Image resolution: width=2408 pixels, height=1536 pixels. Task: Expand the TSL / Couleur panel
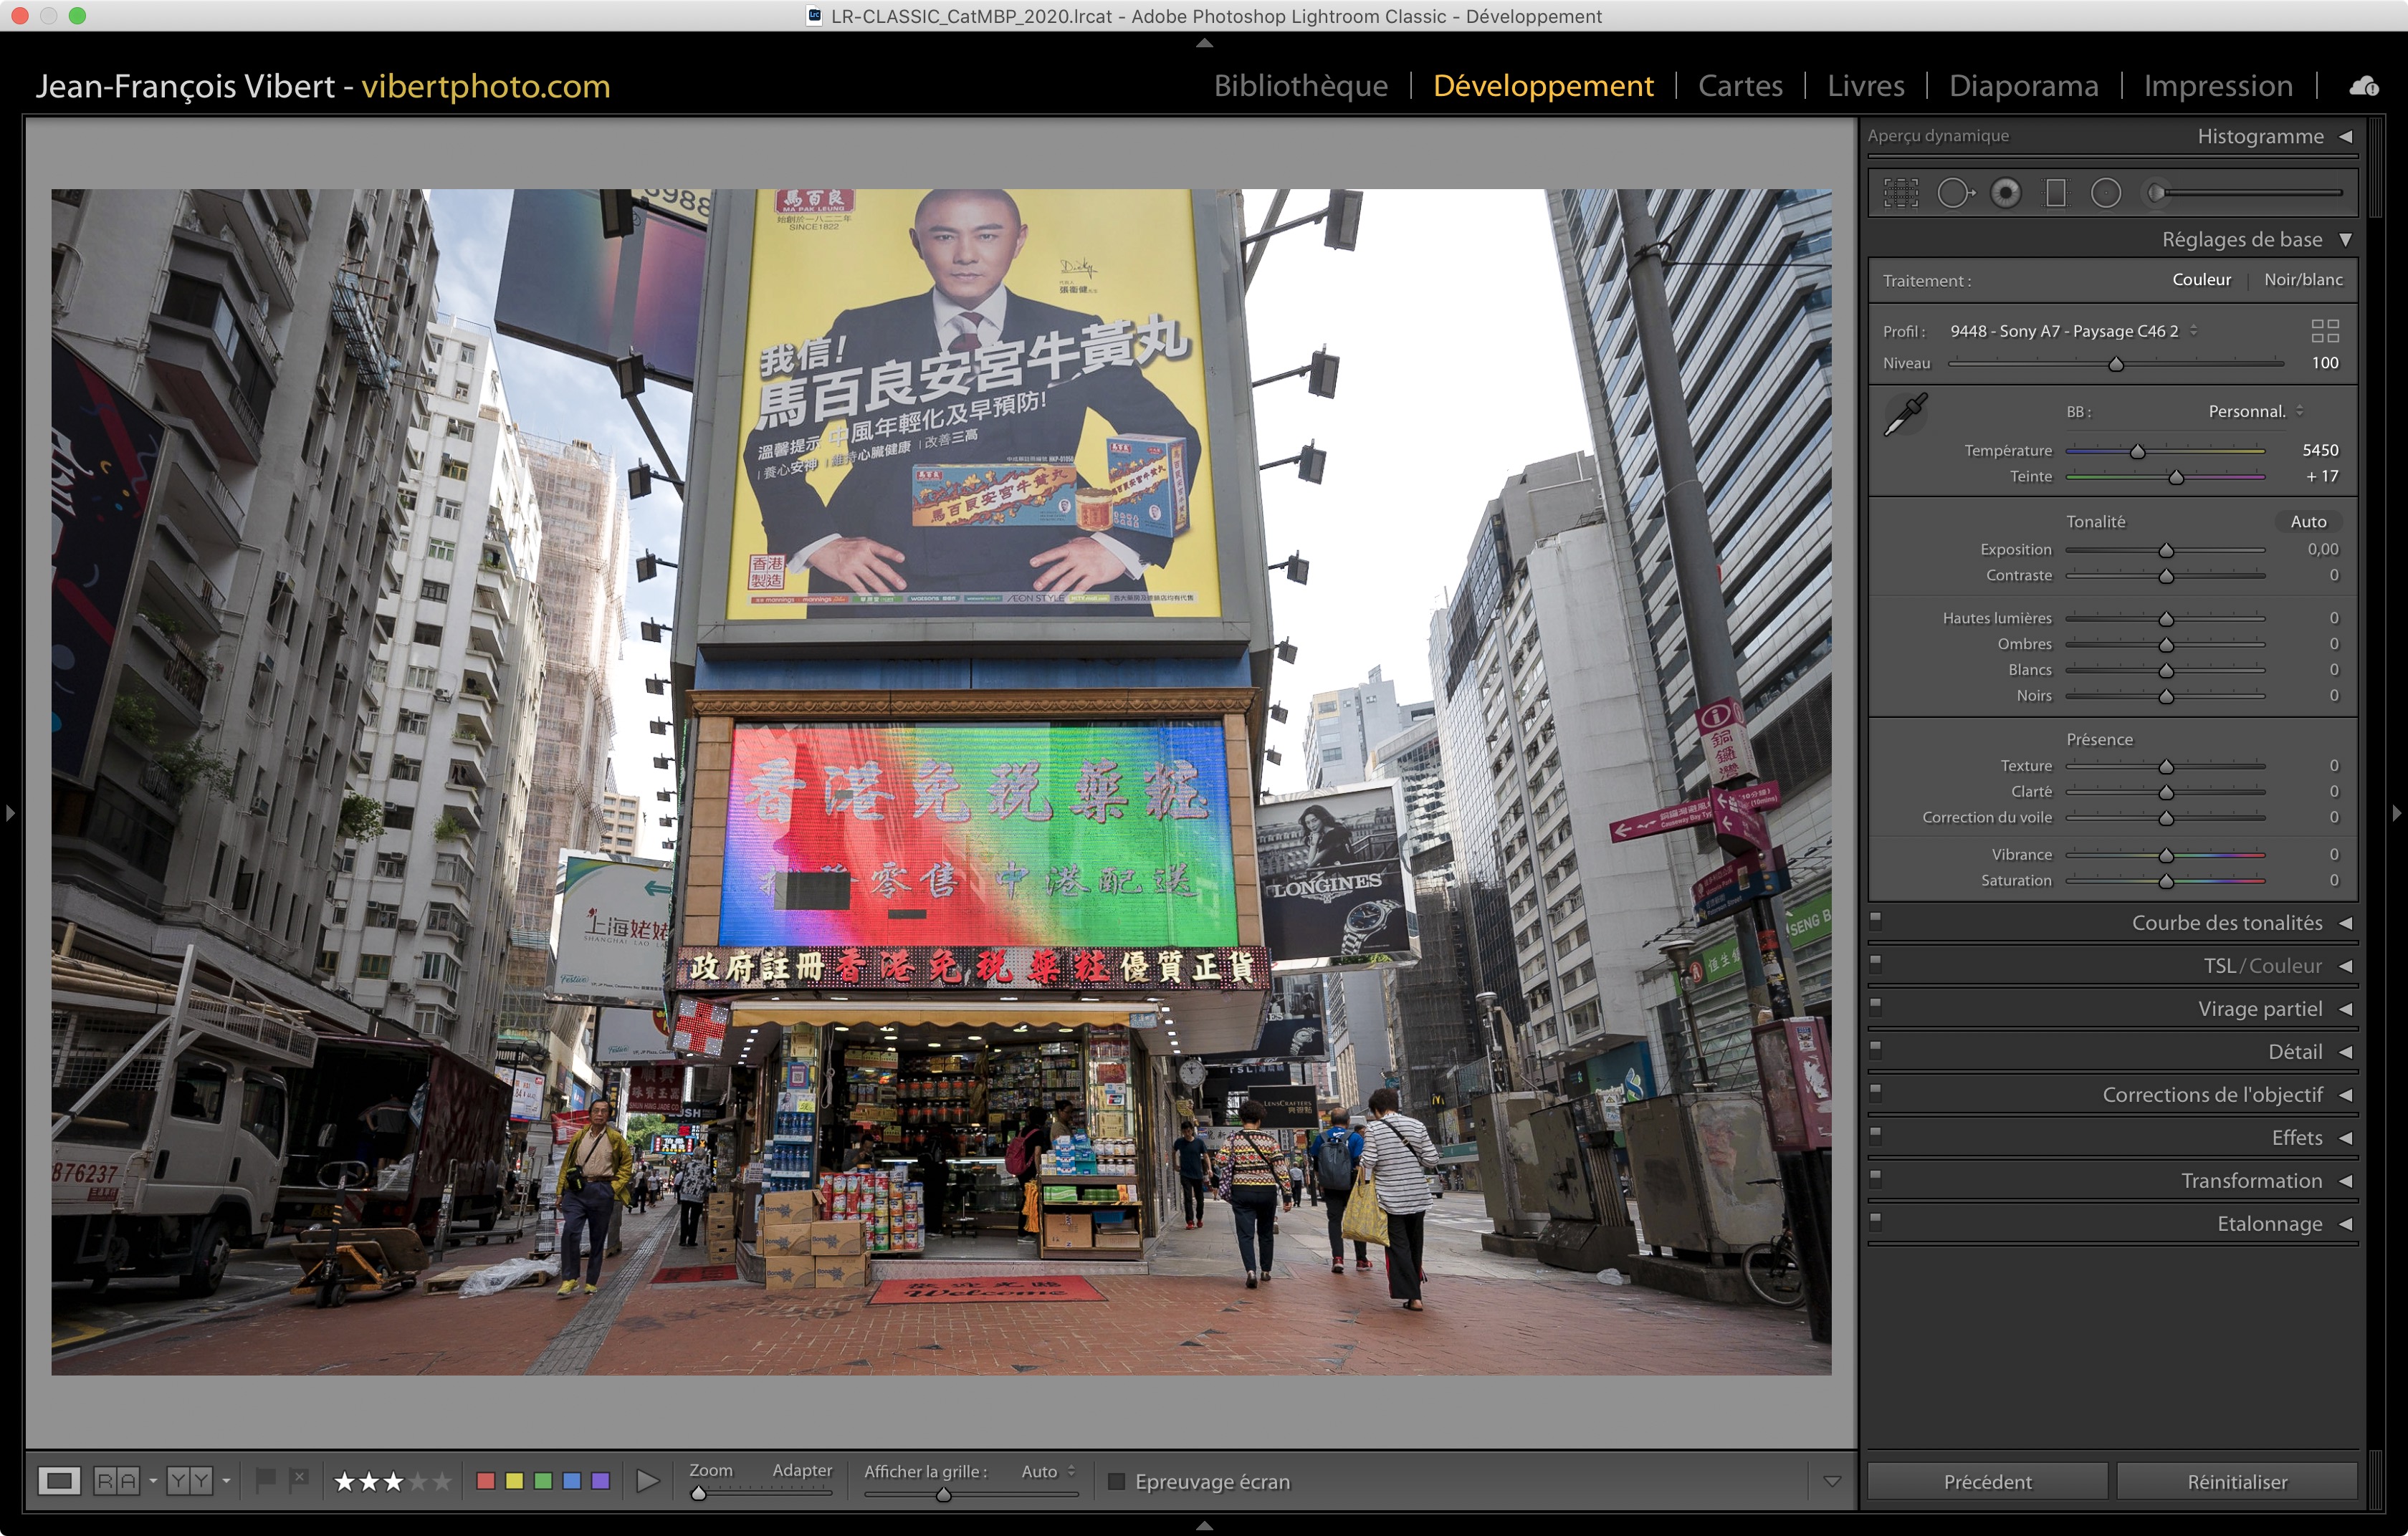(x=2262, y=965)
